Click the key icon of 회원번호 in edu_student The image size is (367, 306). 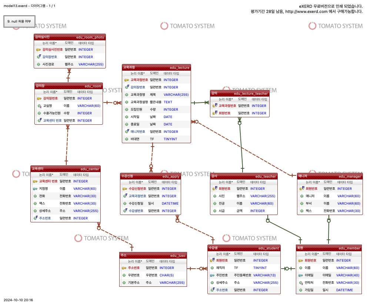(x=212, y=260)
